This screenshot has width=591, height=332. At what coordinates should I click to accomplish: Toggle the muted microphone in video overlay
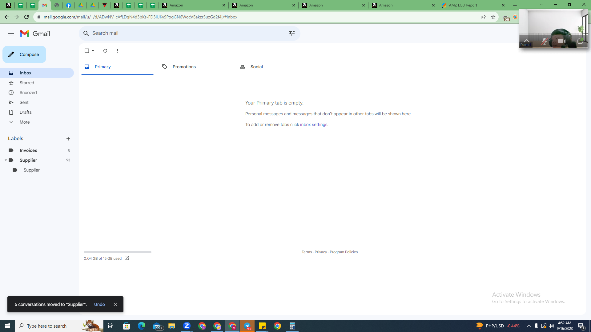(x=544, y=41)
